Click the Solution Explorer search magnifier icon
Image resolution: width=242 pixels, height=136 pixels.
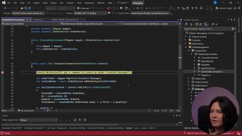pos(233,29)
